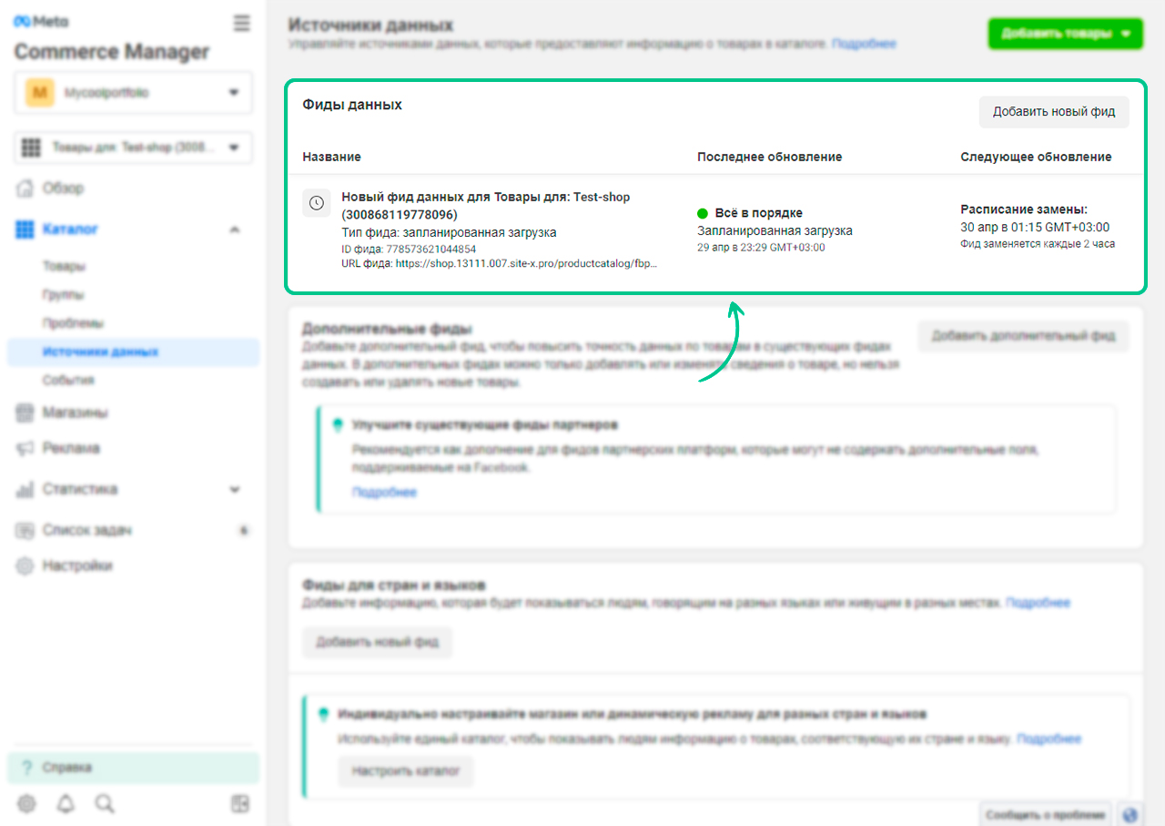The height and width of the screenshot is (826, 1165).
Task: Click the Добавить товары green button
Action: 1065,34
